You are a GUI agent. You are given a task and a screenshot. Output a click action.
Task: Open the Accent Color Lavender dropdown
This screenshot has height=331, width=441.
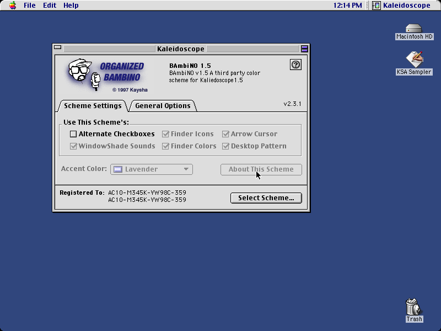(152, 169)
